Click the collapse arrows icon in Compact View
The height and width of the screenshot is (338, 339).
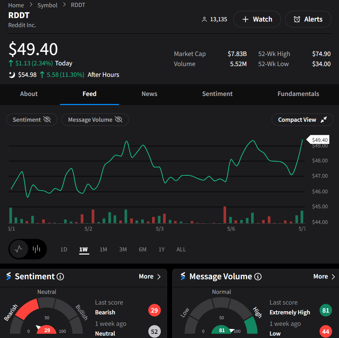coord(324,119)
